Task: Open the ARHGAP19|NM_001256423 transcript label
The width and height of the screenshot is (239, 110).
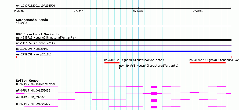Action: click(x=33, y=90)
